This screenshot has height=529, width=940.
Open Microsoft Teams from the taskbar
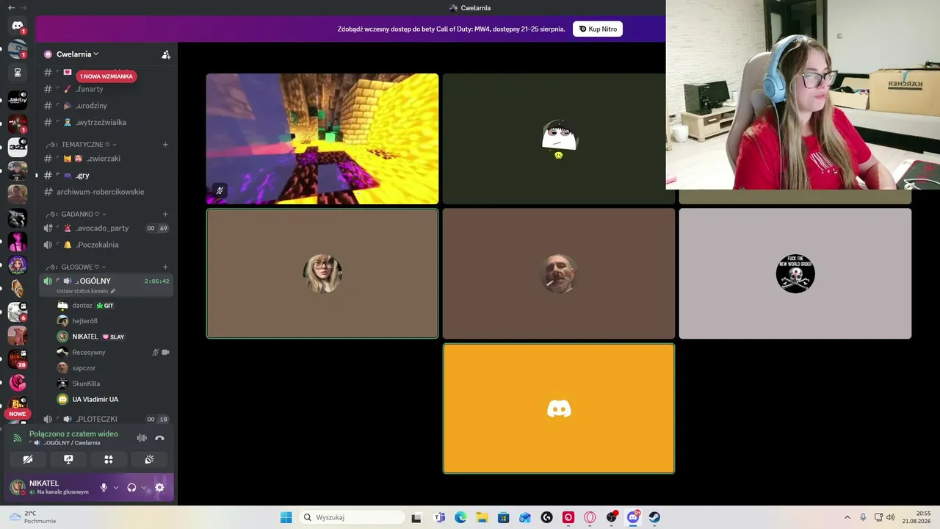[440, 517]
